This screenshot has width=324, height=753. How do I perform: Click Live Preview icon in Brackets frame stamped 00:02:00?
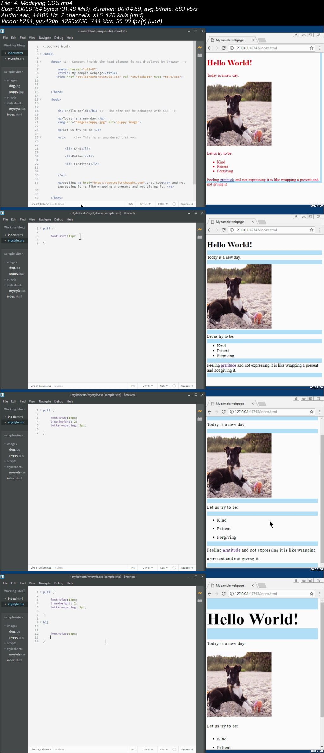(200, 229)
